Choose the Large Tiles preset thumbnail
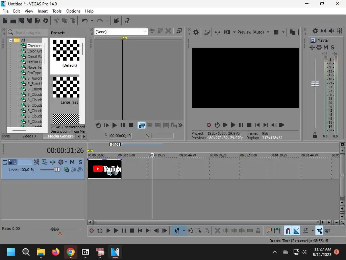The image size is (346, 260). [x=66, y=87]
